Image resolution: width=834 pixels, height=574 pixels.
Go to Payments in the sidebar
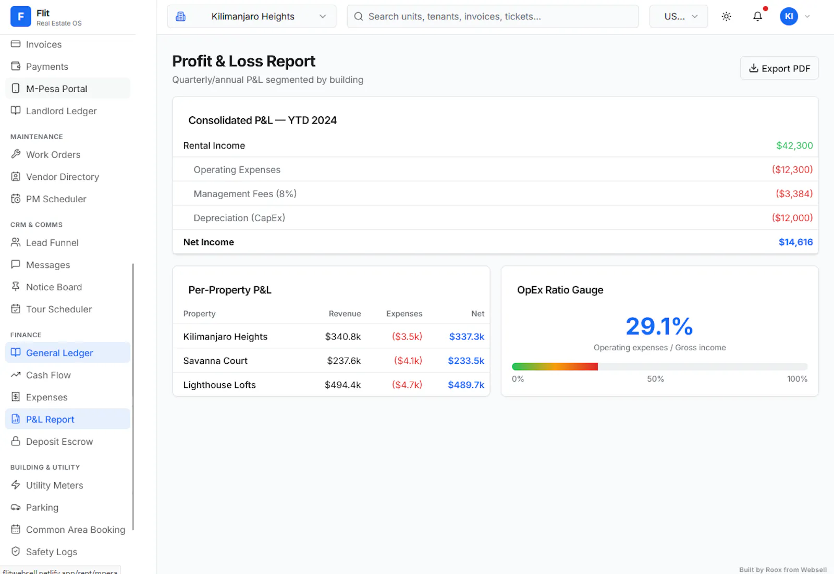click(x=68, y=66)
